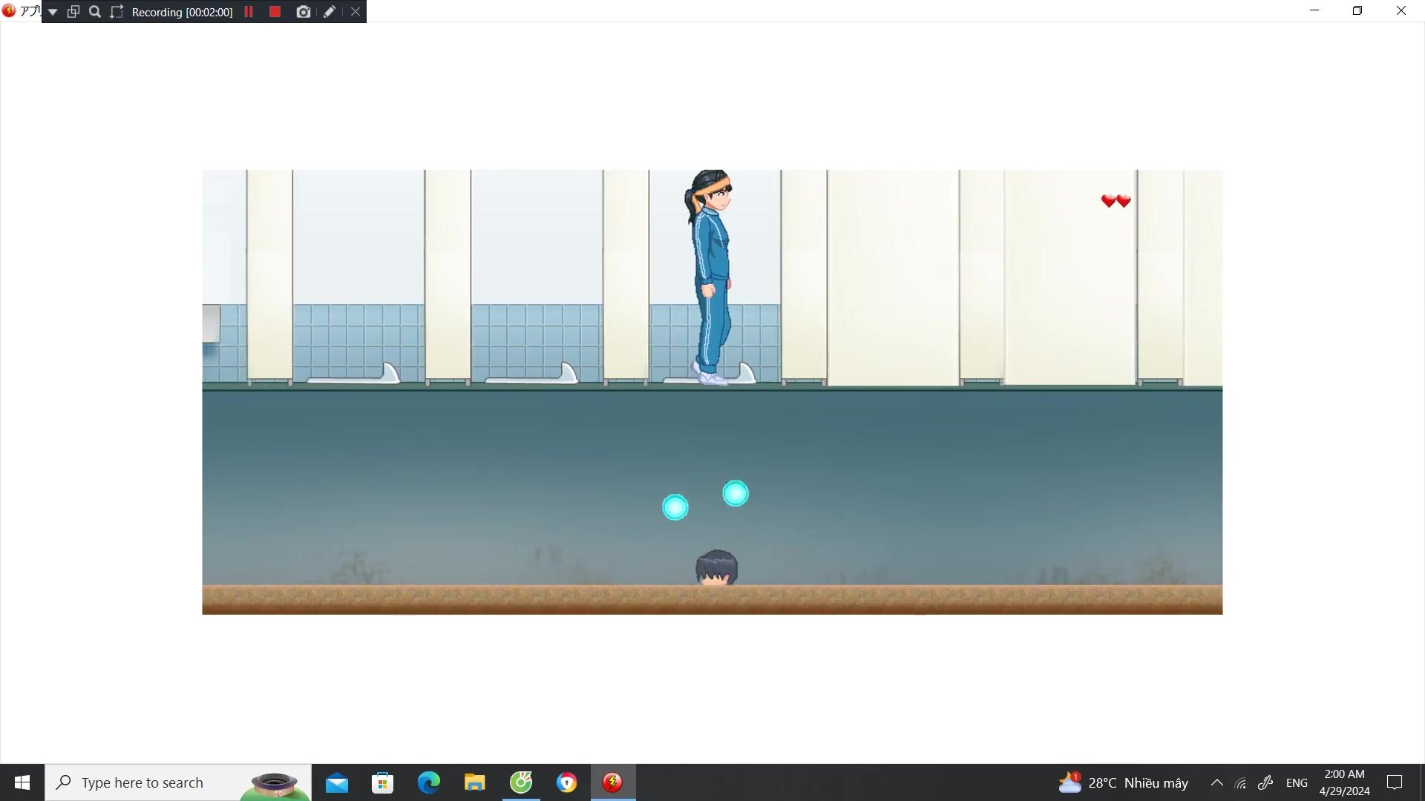Open the Mail app from taskbar
Screen dimensions: 1425x801
coord(336,782)
